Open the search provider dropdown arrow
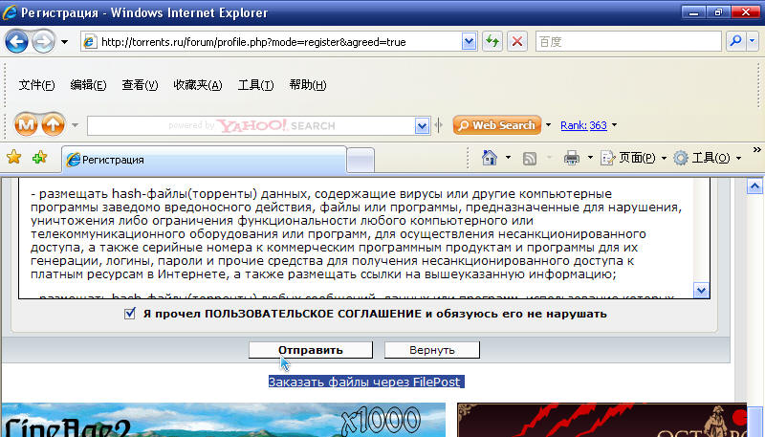Viewport: 765px width, 437px height. coord(752,42)
